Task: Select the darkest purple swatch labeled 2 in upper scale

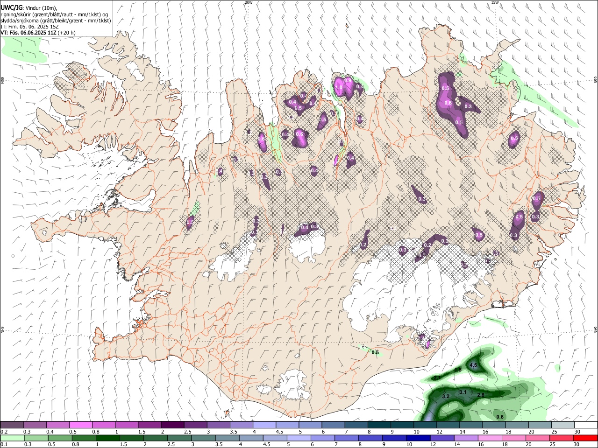Action: (172, 425)
